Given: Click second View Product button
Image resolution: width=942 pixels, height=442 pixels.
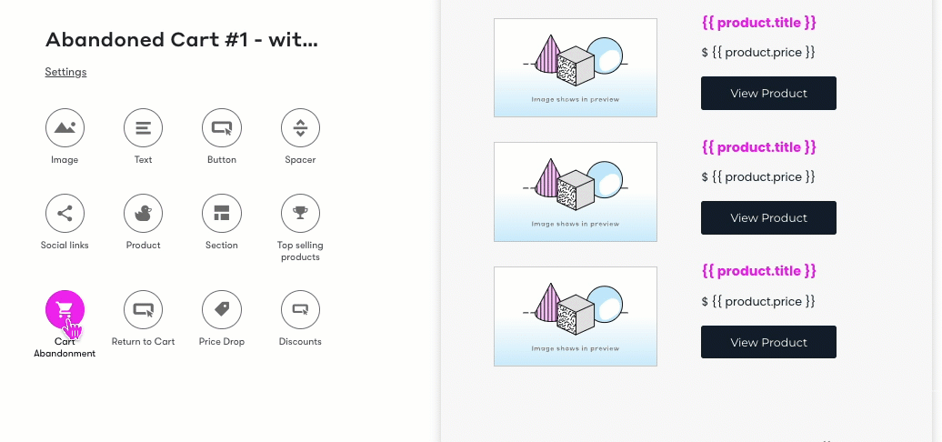Looking at the screenshot, I should pos(768,217).
